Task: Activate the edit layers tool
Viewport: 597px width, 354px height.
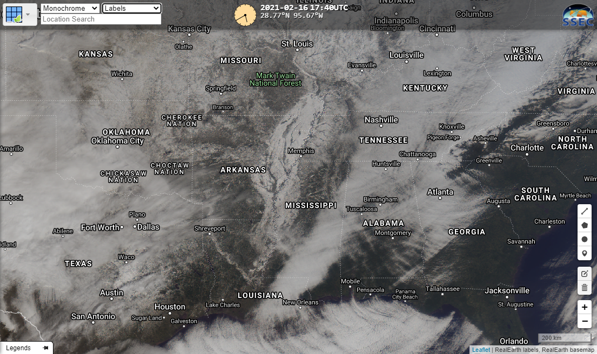Action: point(585,274)
